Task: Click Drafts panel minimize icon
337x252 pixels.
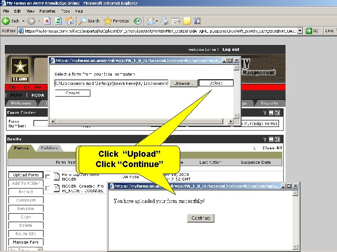Action: (x=271, y=139)
